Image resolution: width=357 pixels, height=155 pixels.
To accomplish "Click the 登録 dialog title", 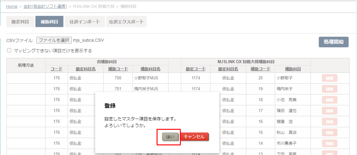I will point(110,106).
